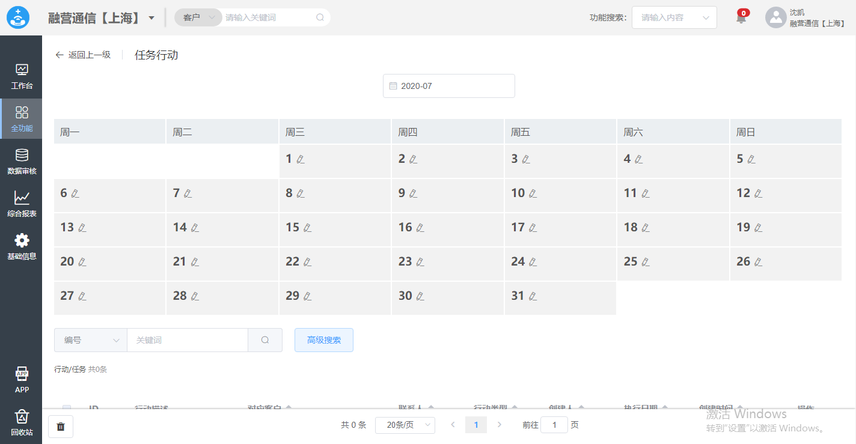Toggle the select-all checkbox in table header

pyautogui.click(x=67, y=409)
